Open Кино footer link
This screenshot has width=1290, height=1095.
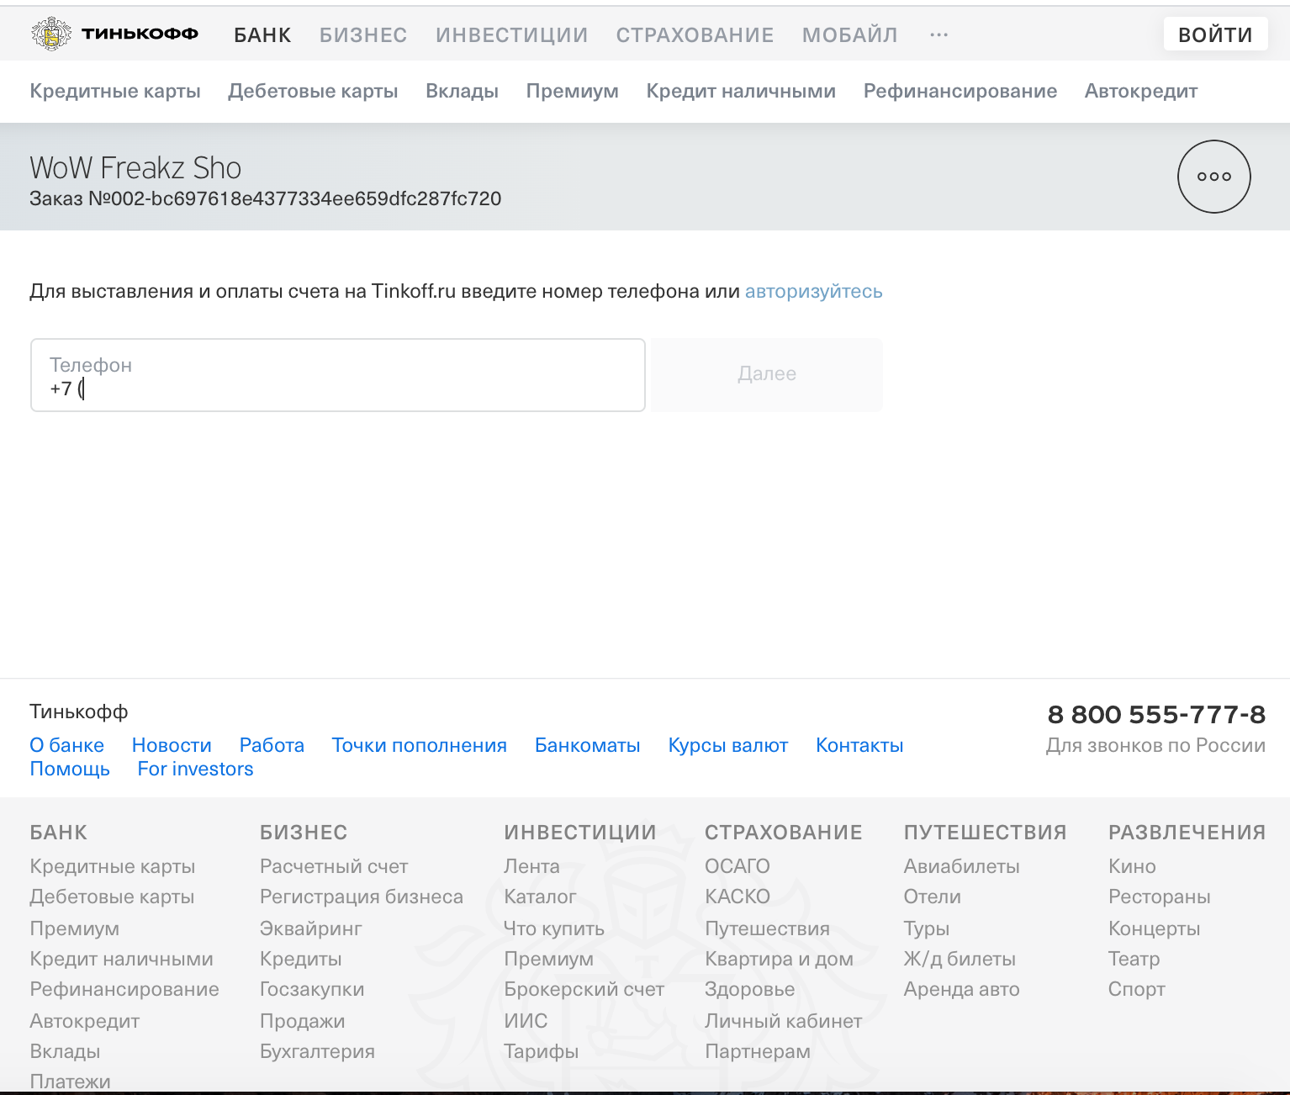[1132, 866]
